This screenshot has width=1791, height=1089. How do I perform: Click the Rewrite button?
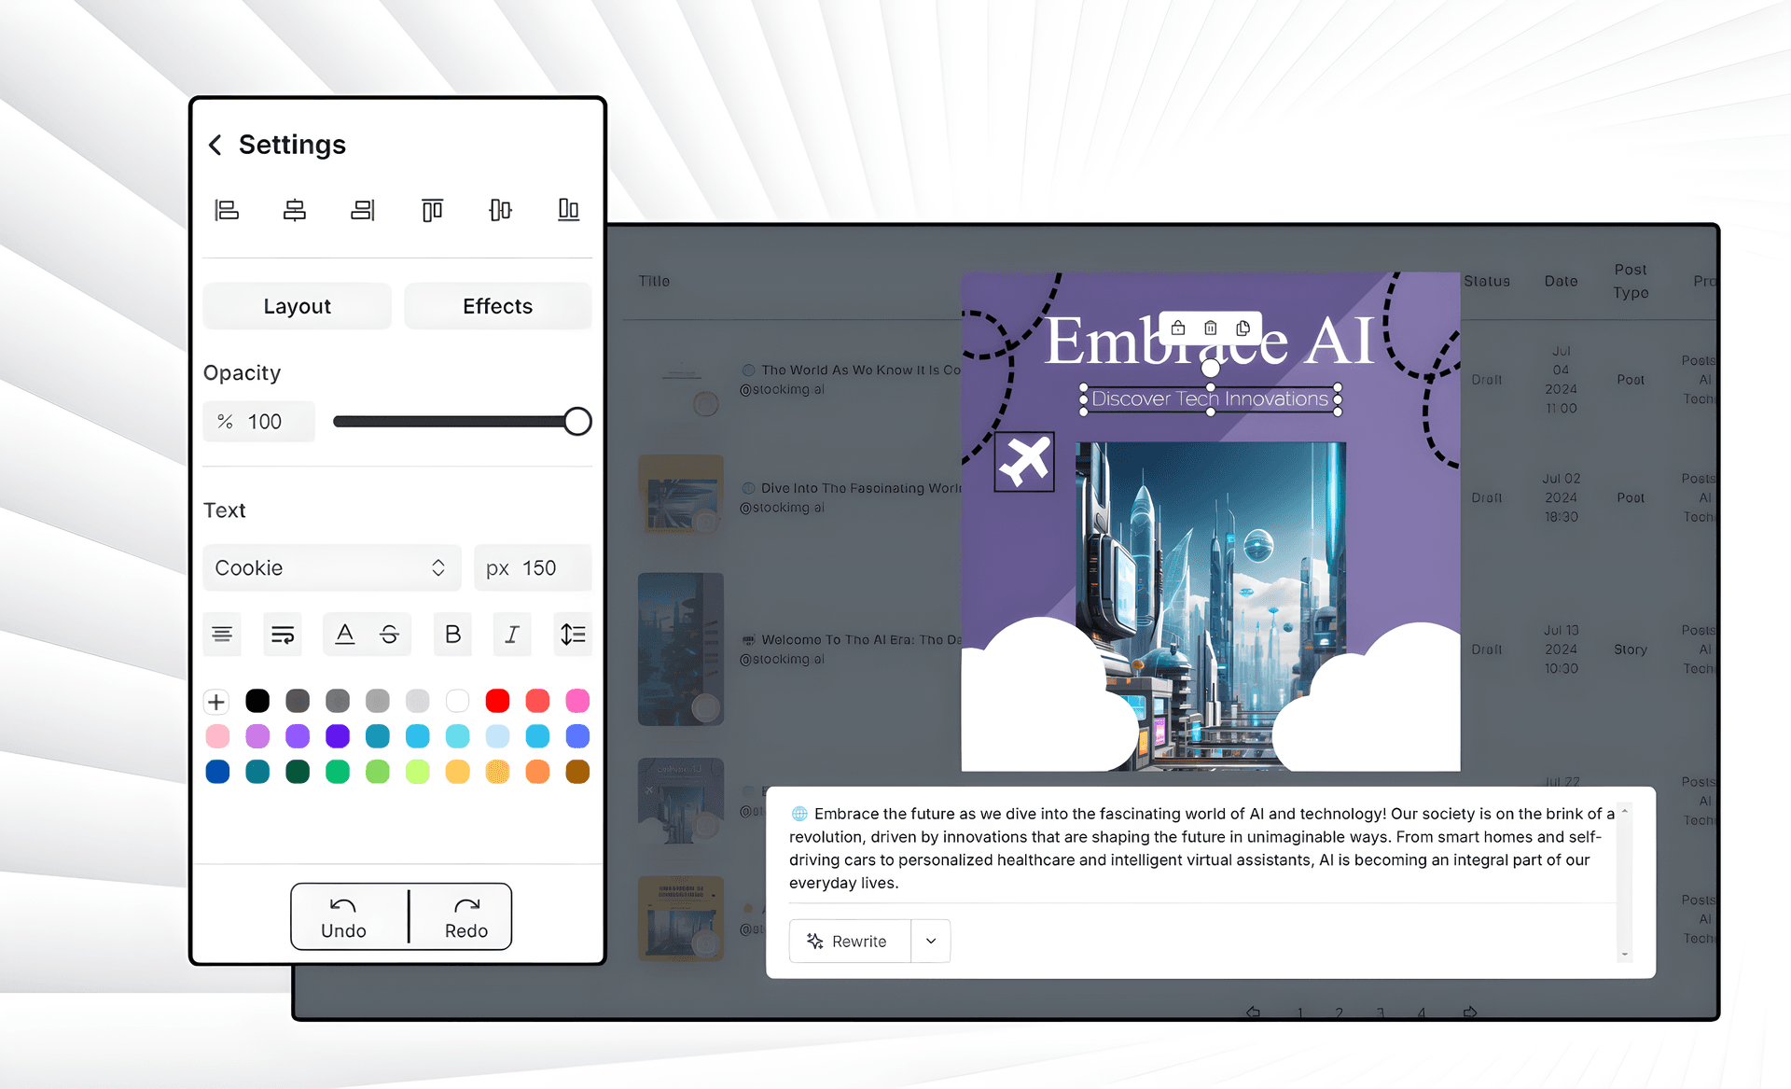848,940
